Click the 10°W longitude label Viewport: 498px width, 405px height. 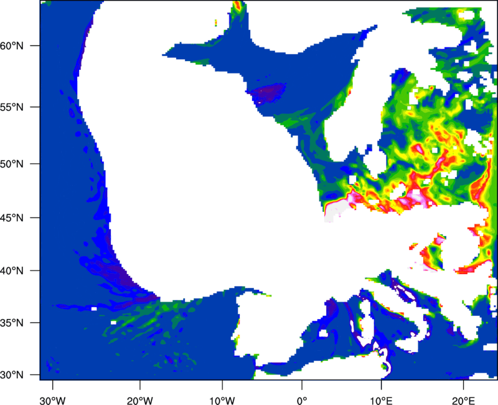[222, 401]
